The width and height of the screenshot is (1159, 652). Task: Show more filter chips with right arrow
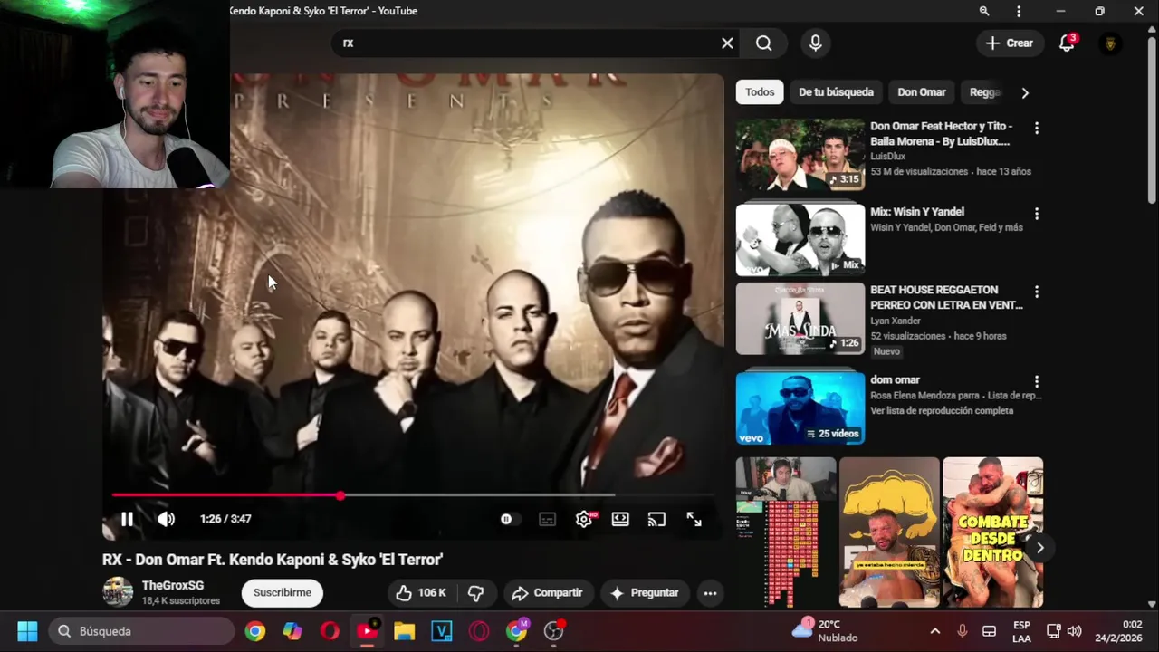click(x=1025, y=92)
